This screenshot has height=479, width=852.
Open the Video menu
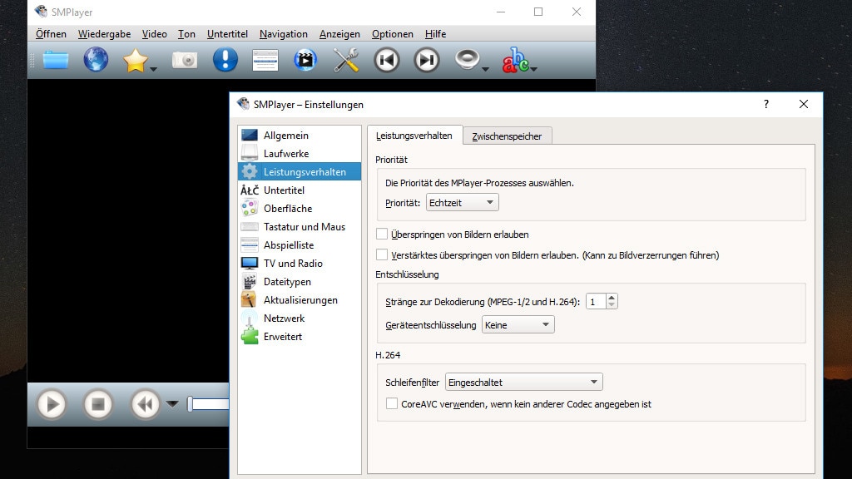[154, 33]
